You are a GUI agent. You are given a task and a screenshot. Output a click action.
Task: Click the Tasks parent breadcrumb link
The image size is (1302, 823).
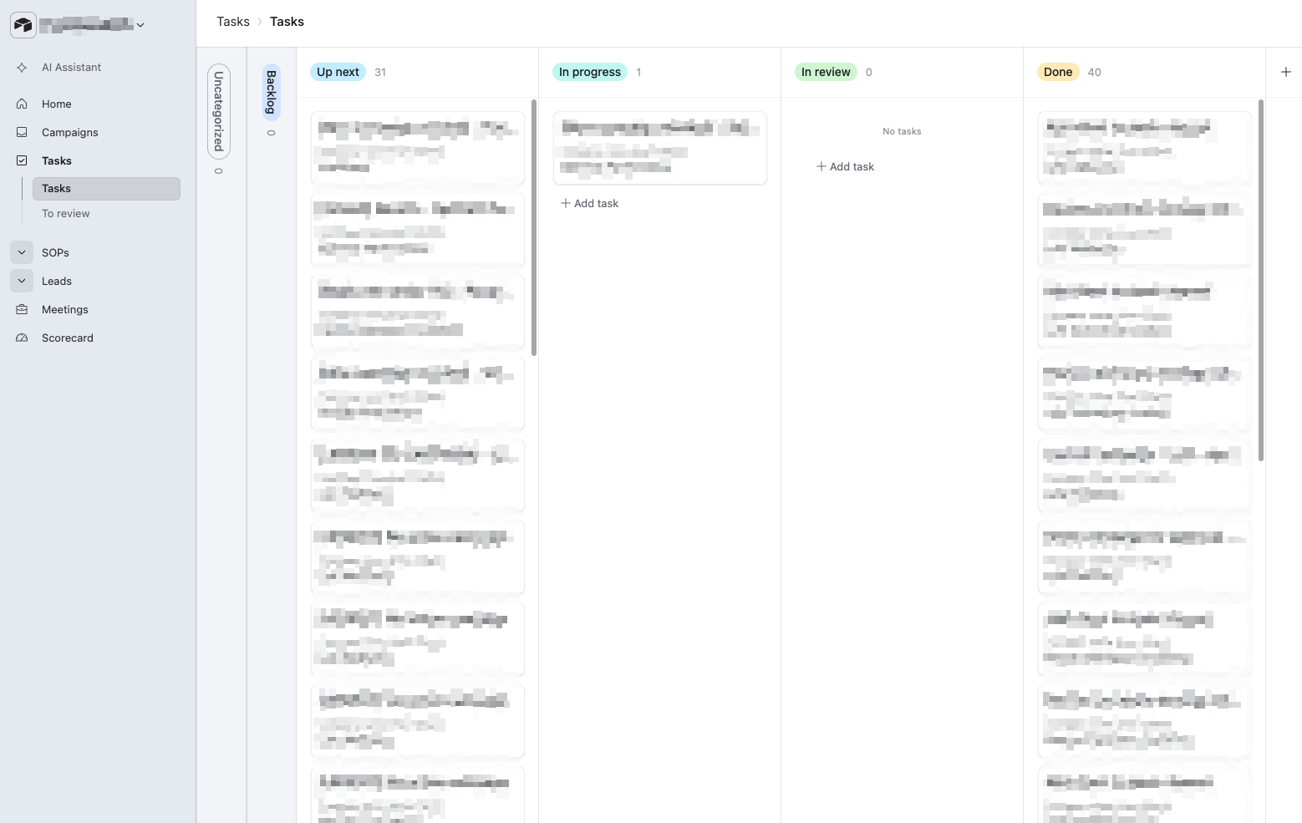pyautogui.click(x=233, y=22)
